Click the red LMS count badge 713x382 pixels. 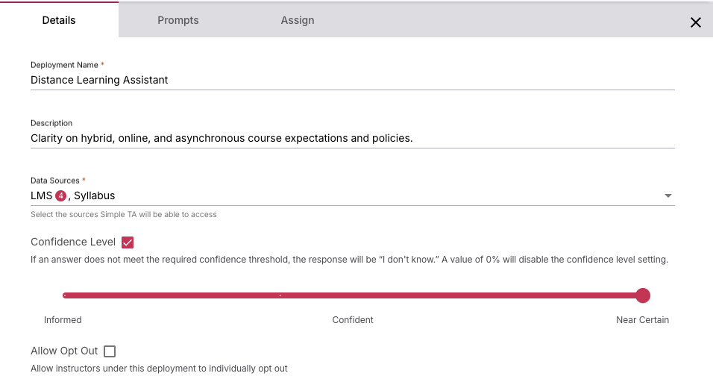coord(62,195)
